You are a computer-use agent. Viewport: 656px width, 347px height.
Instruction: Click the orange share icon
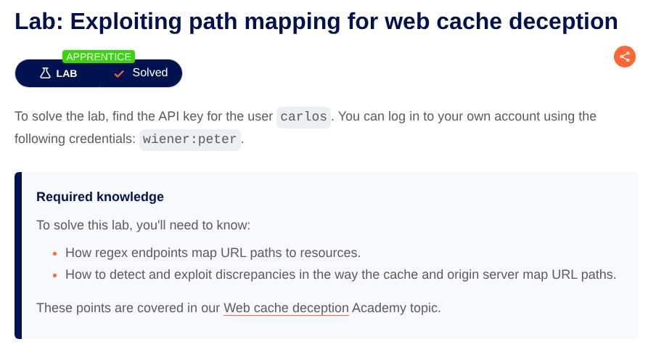(624, 57)
